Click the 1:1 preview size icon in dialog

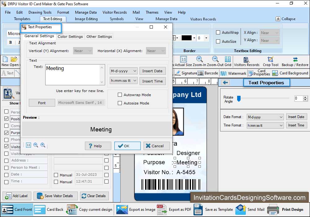coord(29,145)
